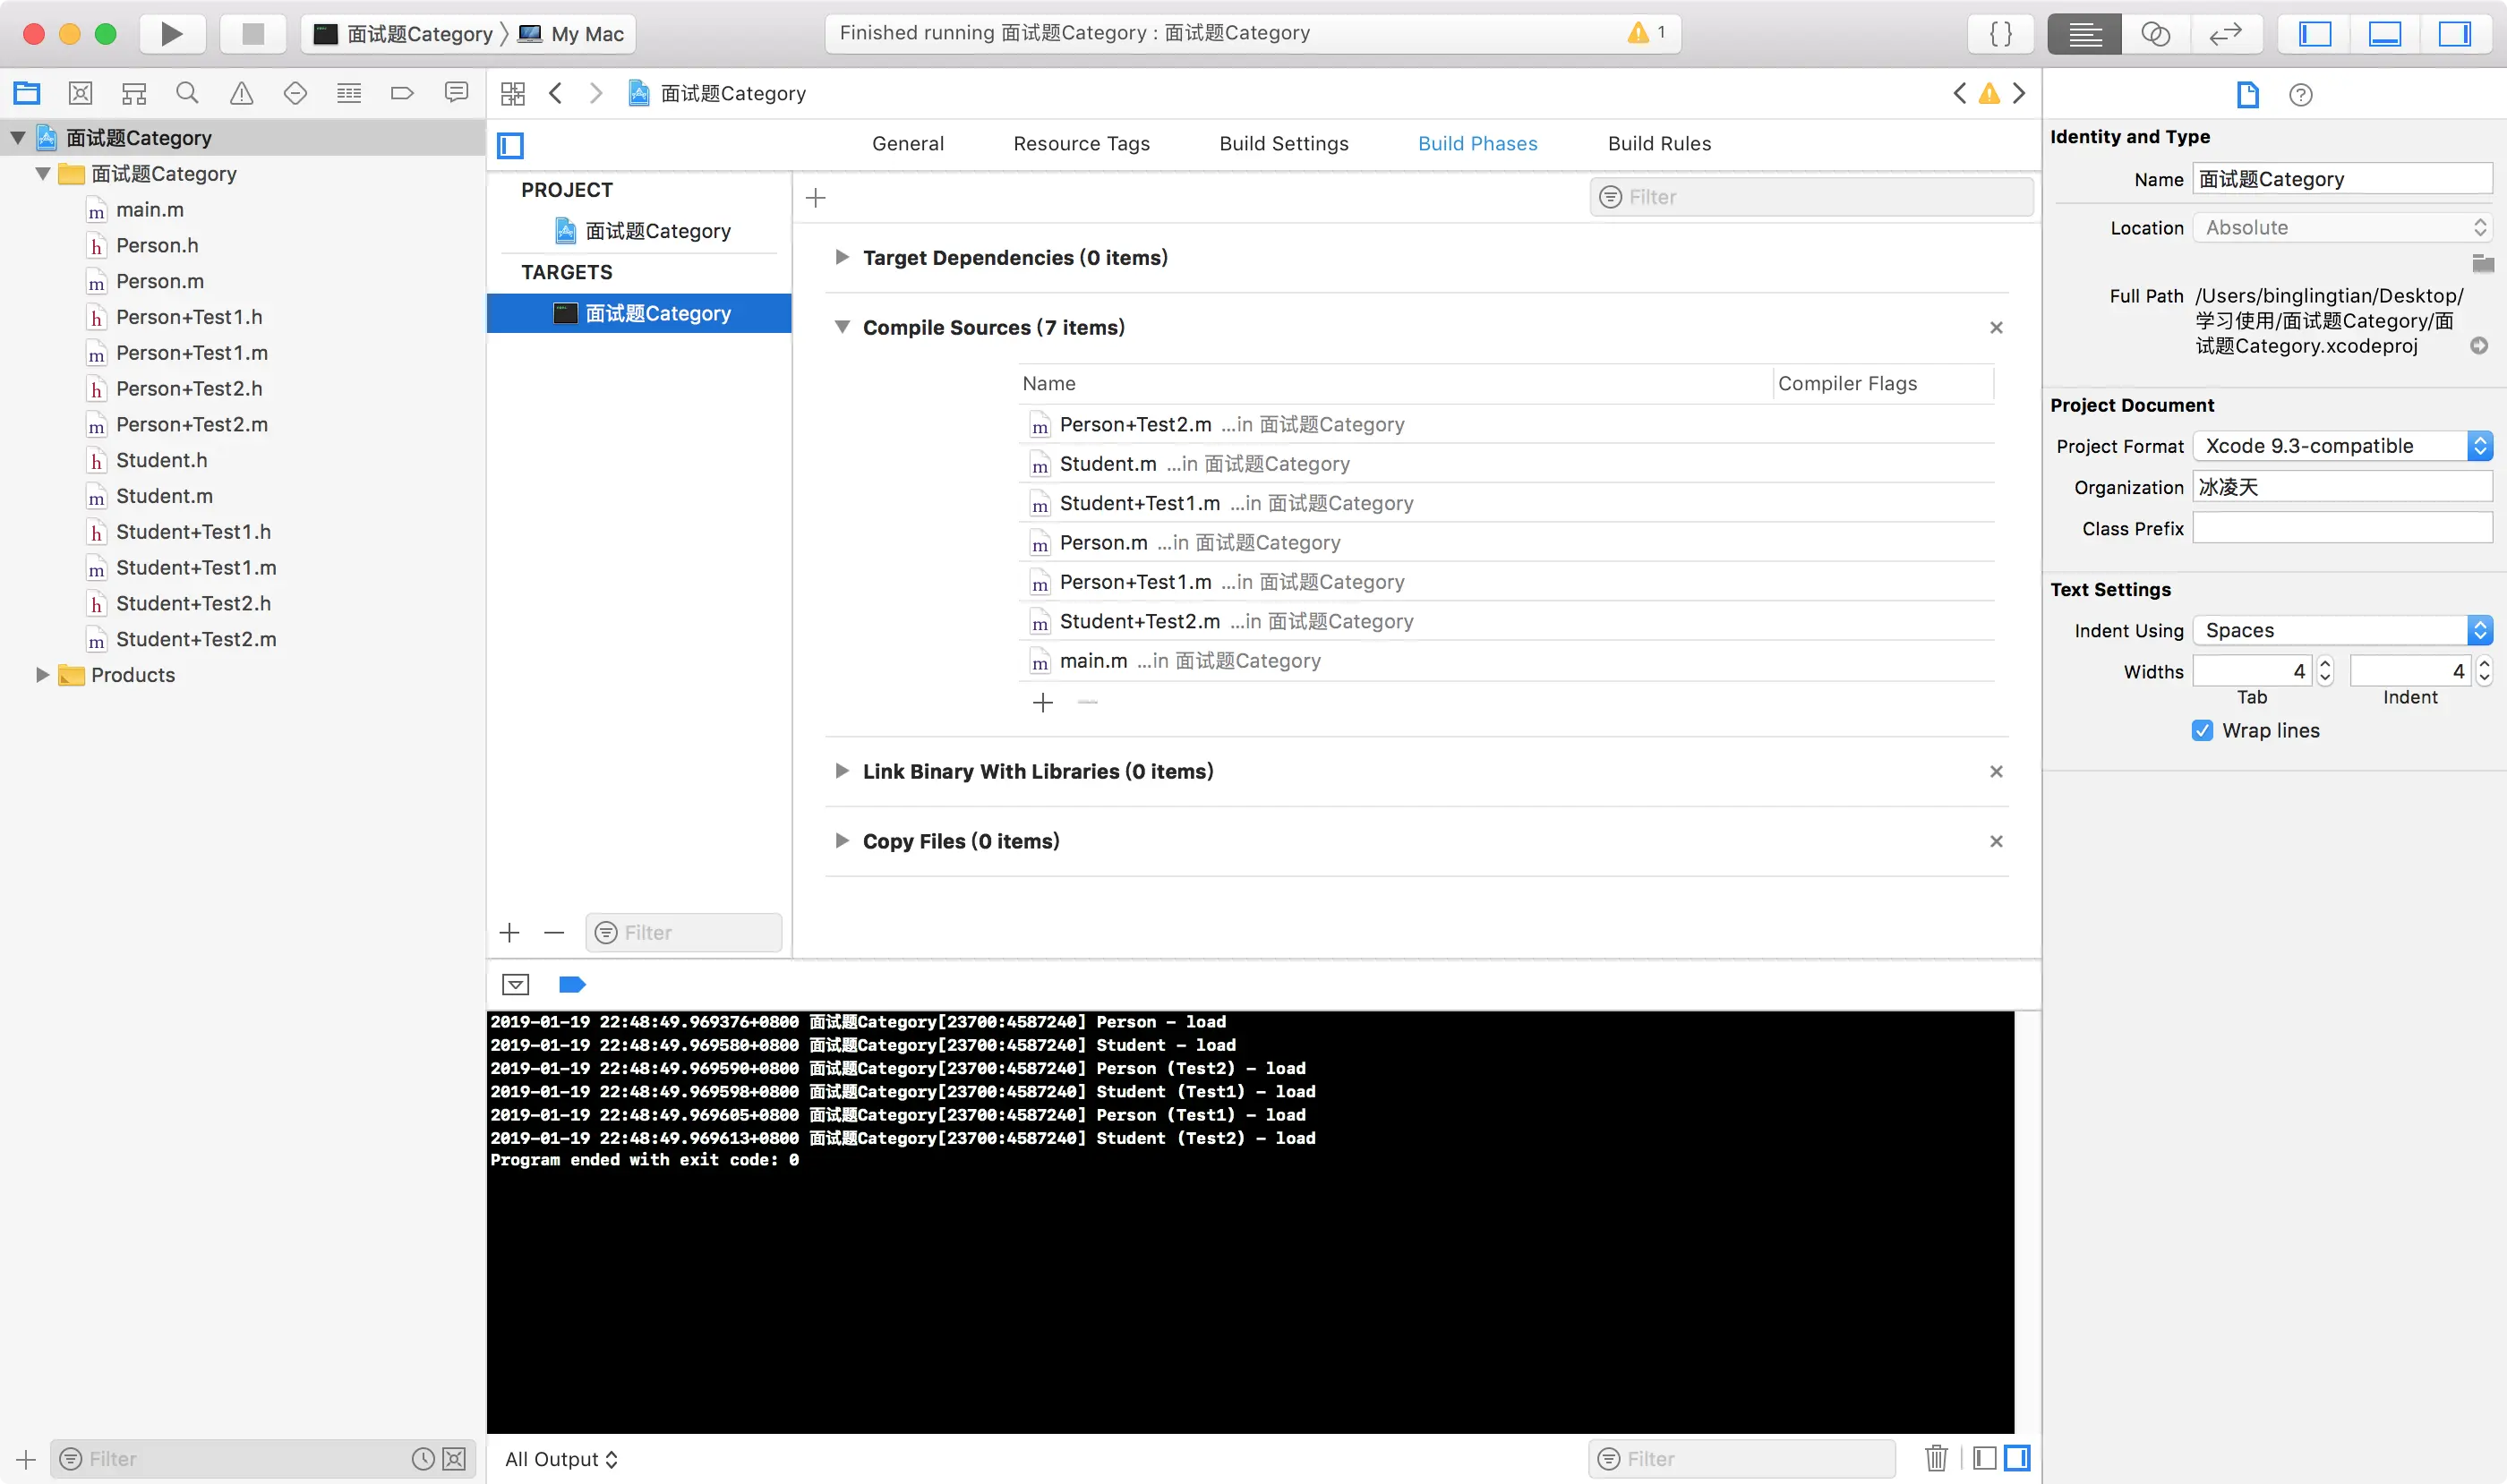Open the Assistant editor overlapping circles icon

tap(2155, 34)
